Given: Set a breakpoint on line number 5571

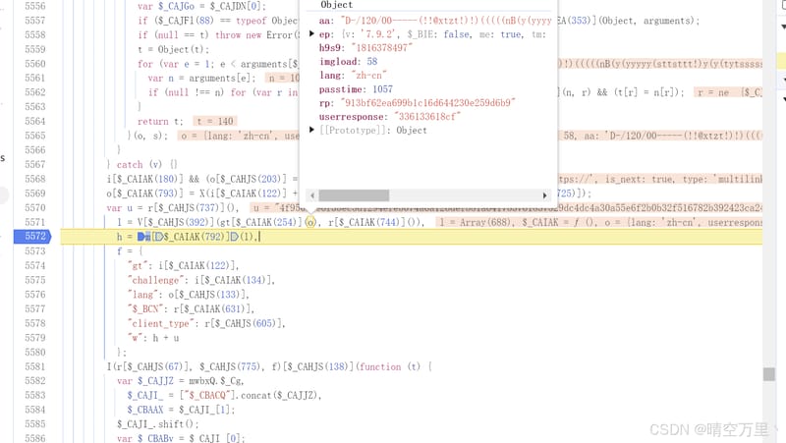Looking at the screenshot, I should click(35, 222).
